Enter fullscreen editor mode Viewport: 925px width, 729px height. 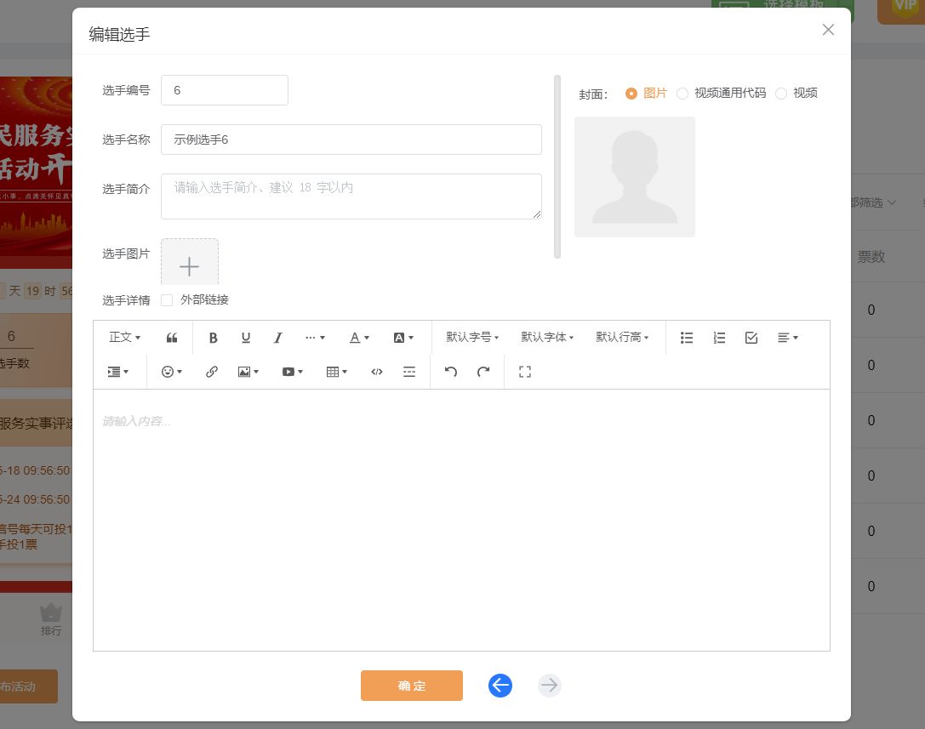pyautogui.click(x=525, y=372)
